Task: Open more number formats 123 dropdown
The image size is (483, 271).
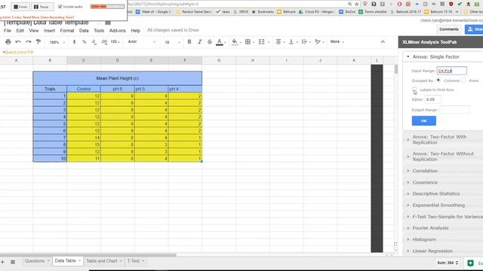Action: tap(115, 42)
